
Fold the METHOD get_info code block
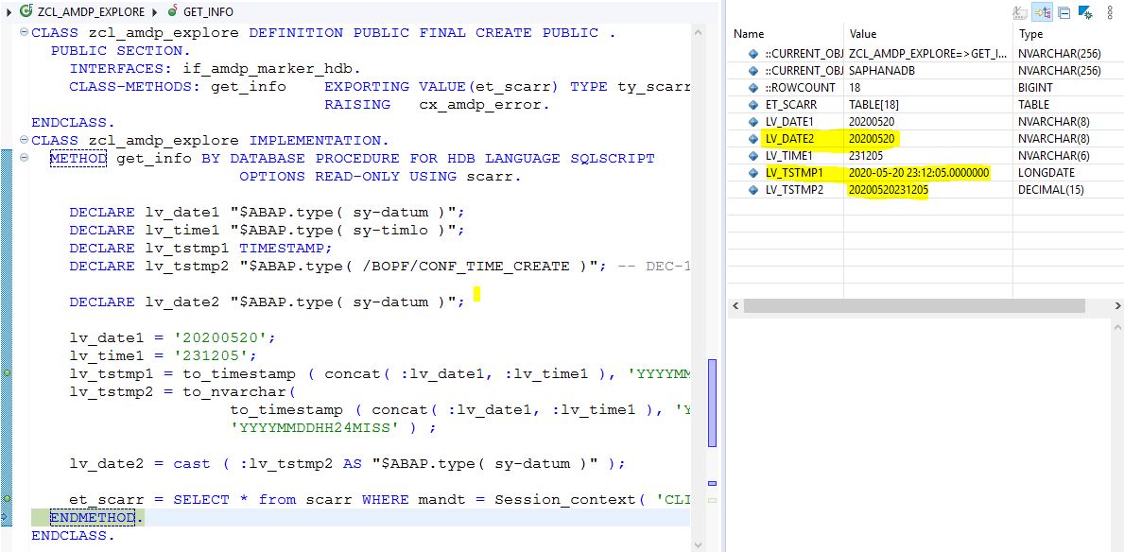click(24, 159)
